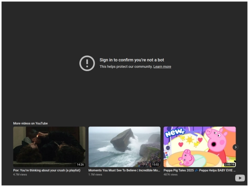Screen dimensions: 249x187
Task: Click title "Moments You Must See To Believe"
Action: click(x=124, y=170)
